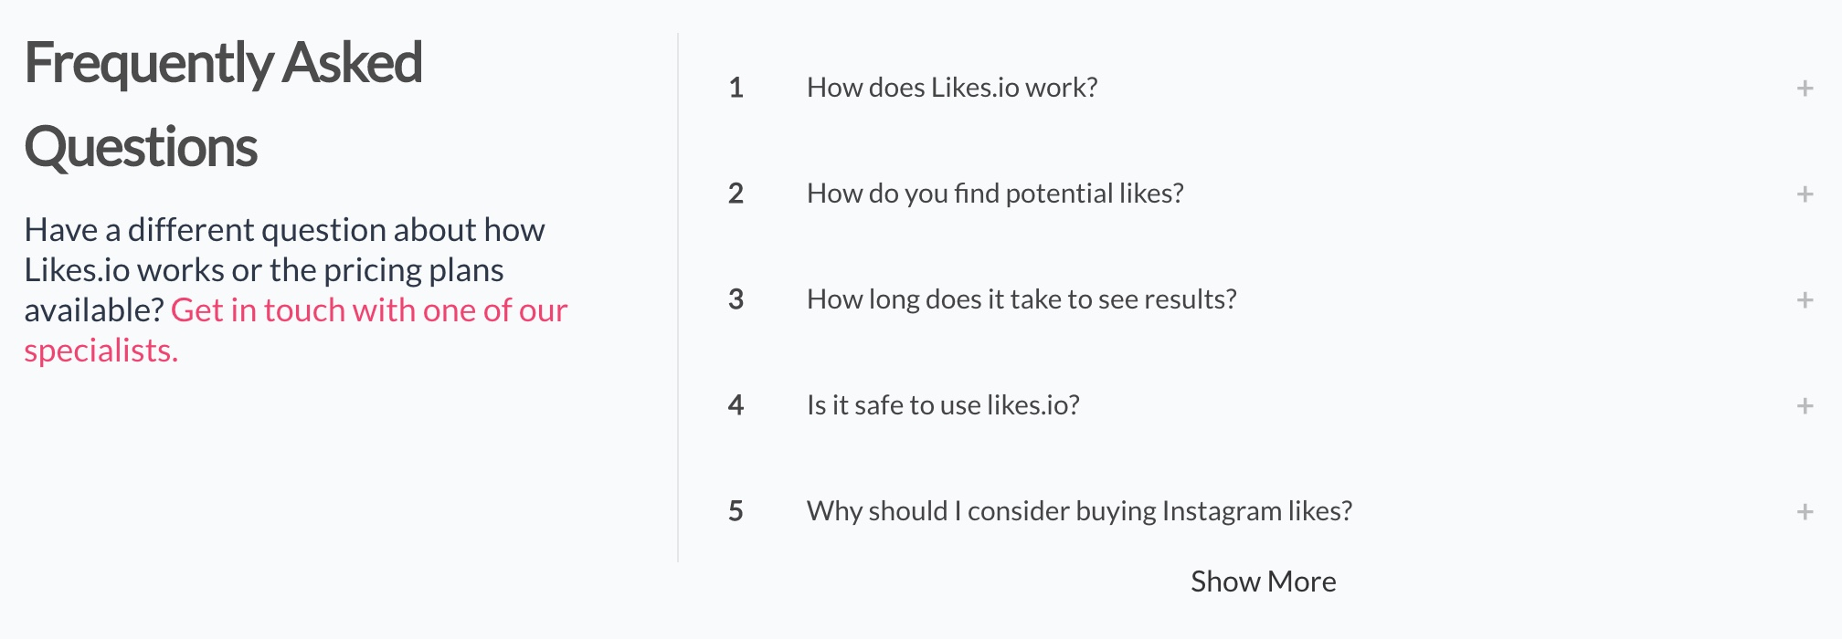
Task: Expand the "Is it safe to use likes.io?" text
Action: (943, 405)
